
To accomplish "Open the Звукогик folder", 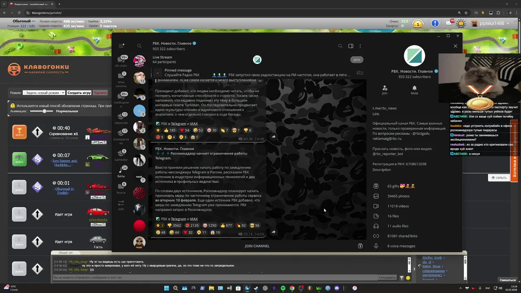I will [121, 118].
